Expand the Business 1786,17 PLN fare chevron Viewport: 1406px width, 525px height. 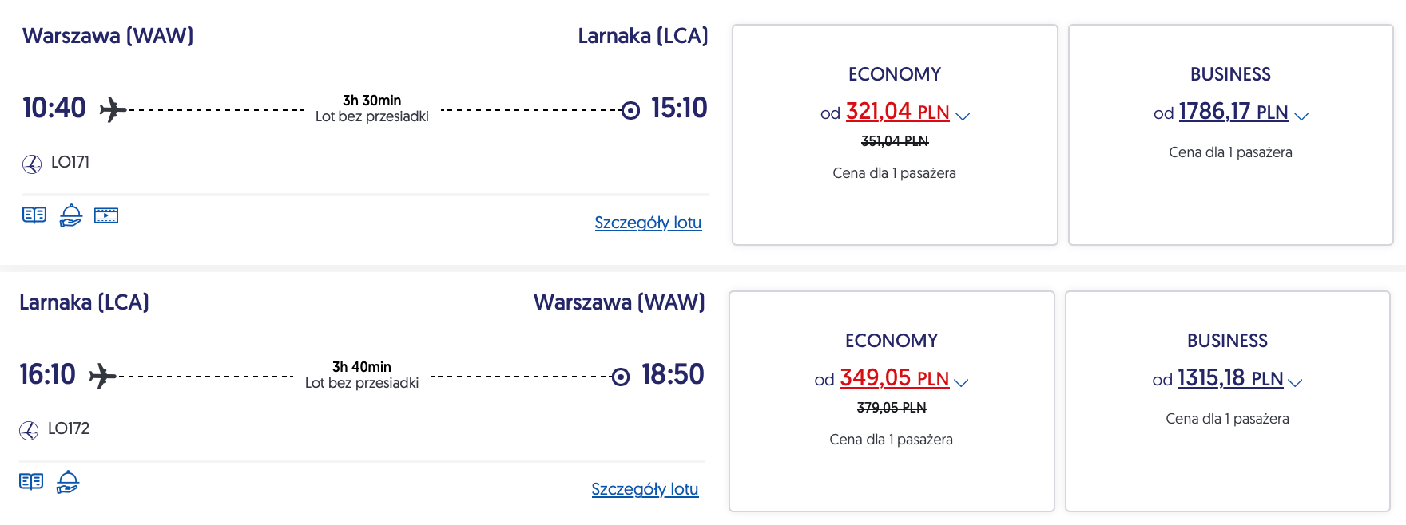click(1301, 116)
